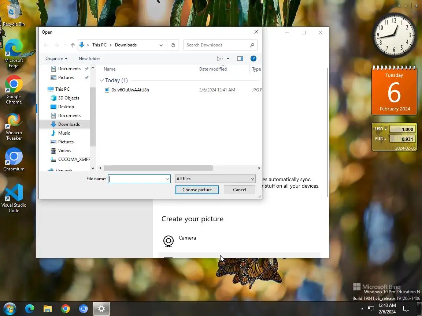Open File Explorer from the taskbar
This screenshot has height=316, width=422.
(x=48, y=309)
